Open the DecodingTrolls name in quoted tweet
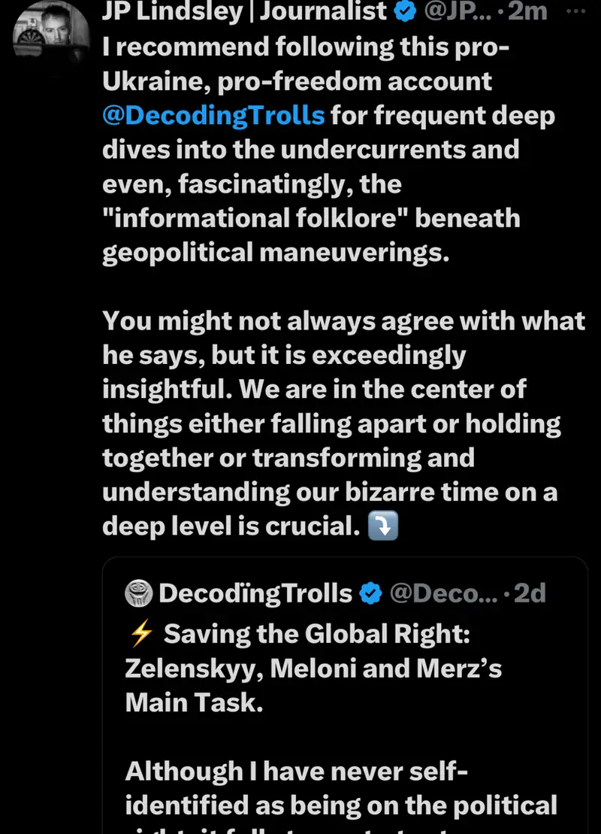The image size is (601, 834). pos(255,593)
